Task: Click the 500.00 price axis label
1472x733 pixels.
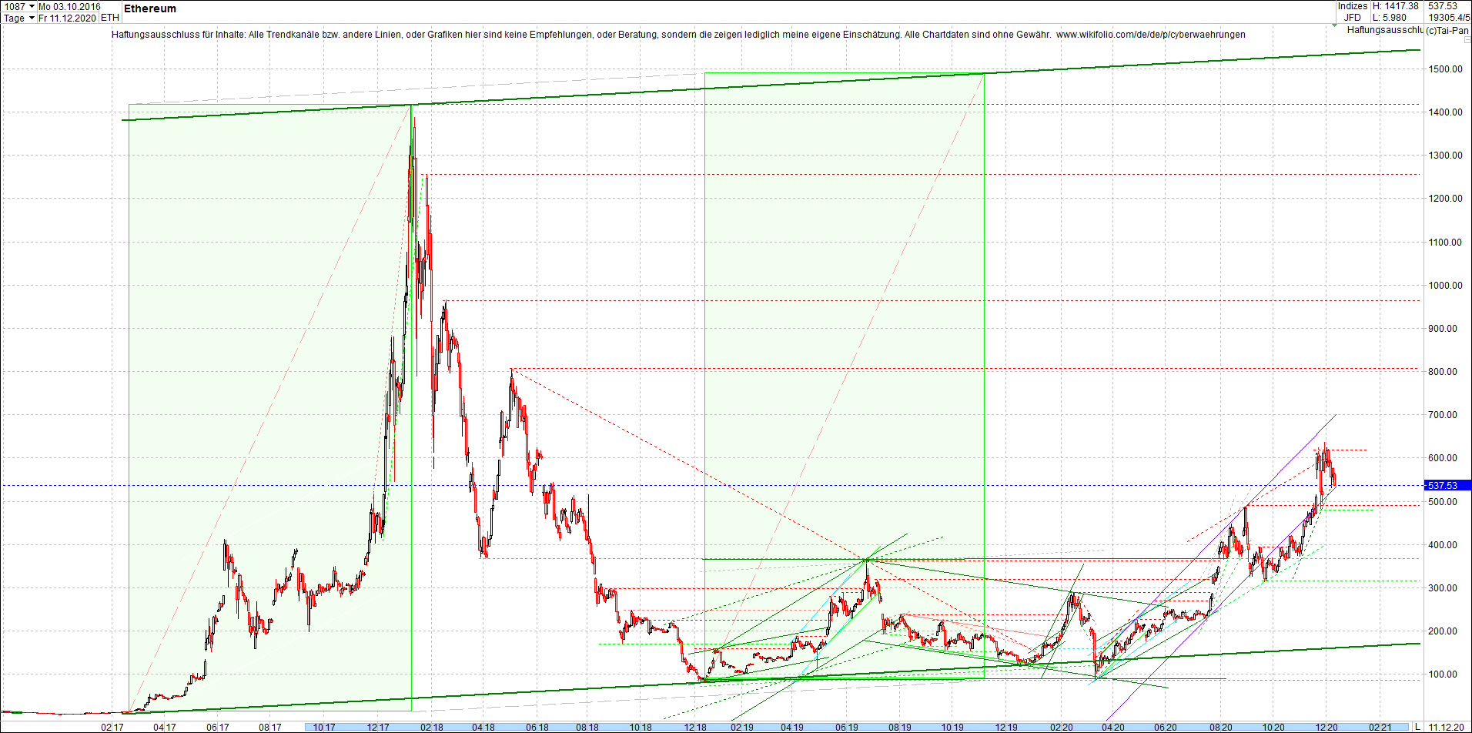Action: pyautogui.click(x=1444, y=502)
